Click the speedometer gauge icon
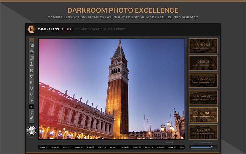Image resolution: width=246 pixels, height=154 pixels. click(32, 112)
